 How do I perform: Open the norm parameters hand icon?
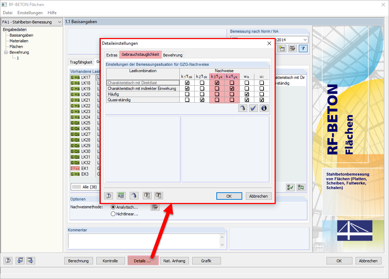click(292, 48)
